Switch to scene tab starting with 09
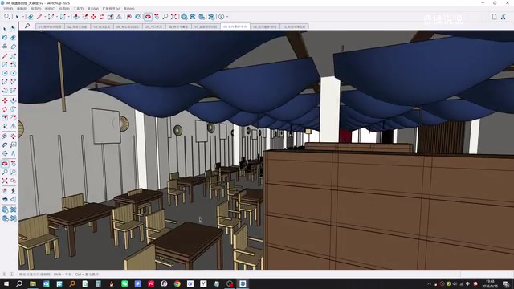This screenshot has width=514, height=289. click(264, 26)
